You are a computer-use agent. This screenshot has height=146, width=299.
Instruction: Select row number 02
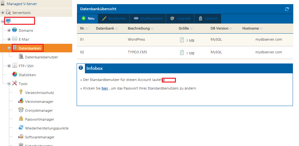82,52
